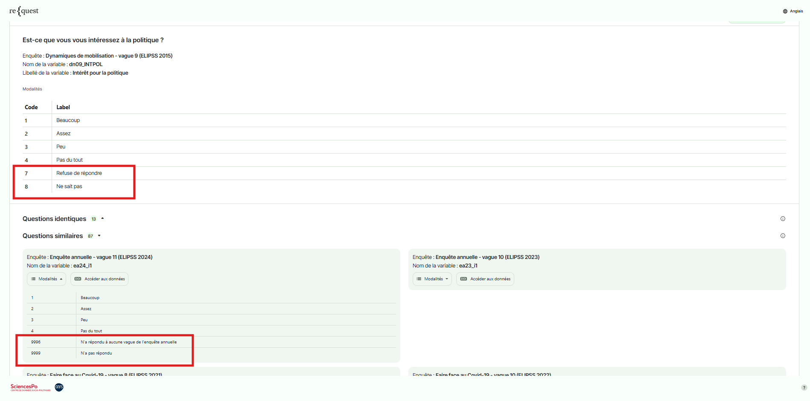Click the 13 count badge

[93, 219]
